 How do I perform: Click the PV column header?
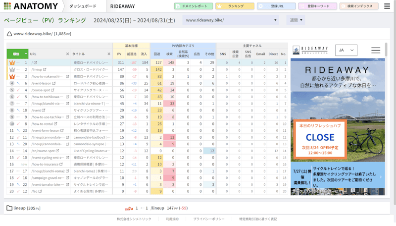(x=119, y=54)
